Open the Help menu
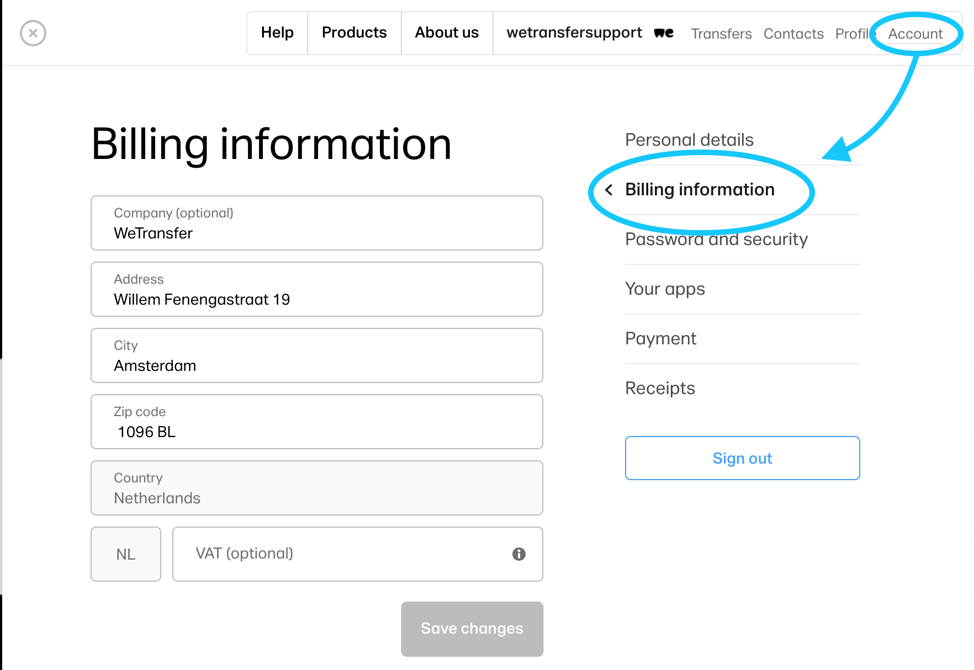Screen dimensions: 974x670 click(x=277, y=33)
